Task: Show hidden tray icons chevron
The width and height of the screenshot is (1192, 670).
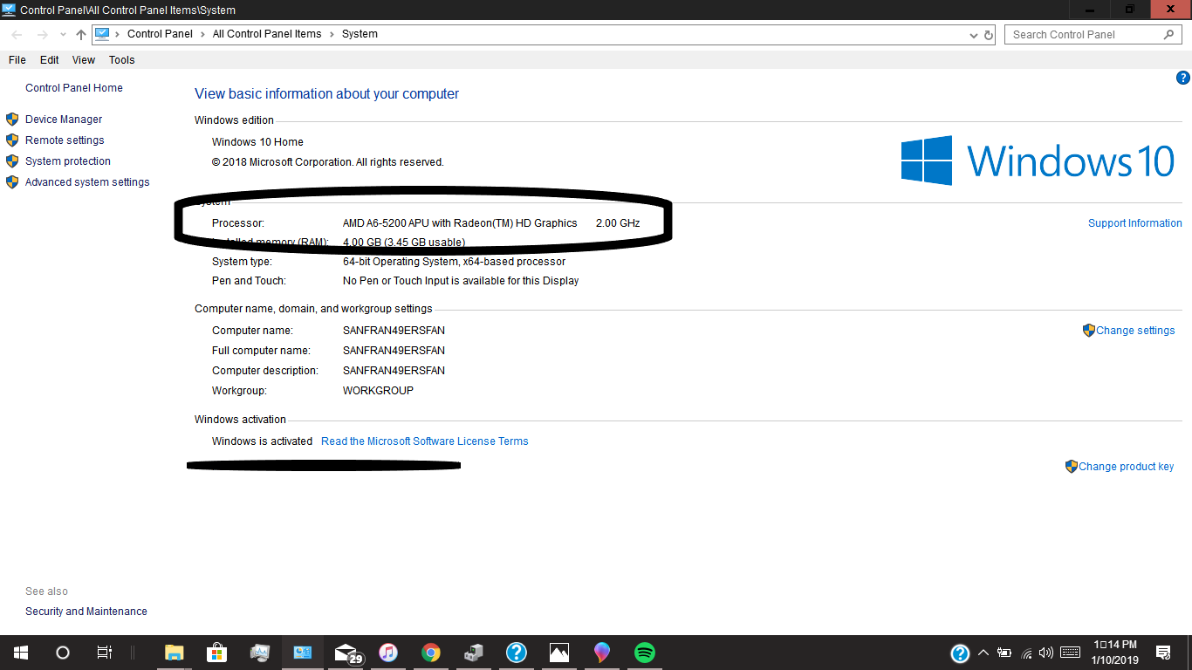Action: tap(983, 653)
